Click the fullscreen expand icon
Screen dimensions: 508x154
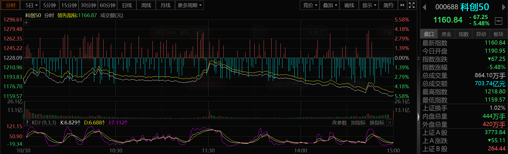click(412, 5)
